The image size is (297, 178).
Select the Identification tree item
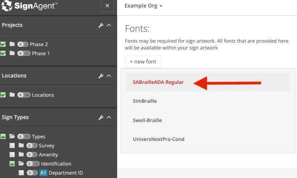pyautogui.click(x=56, y=164)
